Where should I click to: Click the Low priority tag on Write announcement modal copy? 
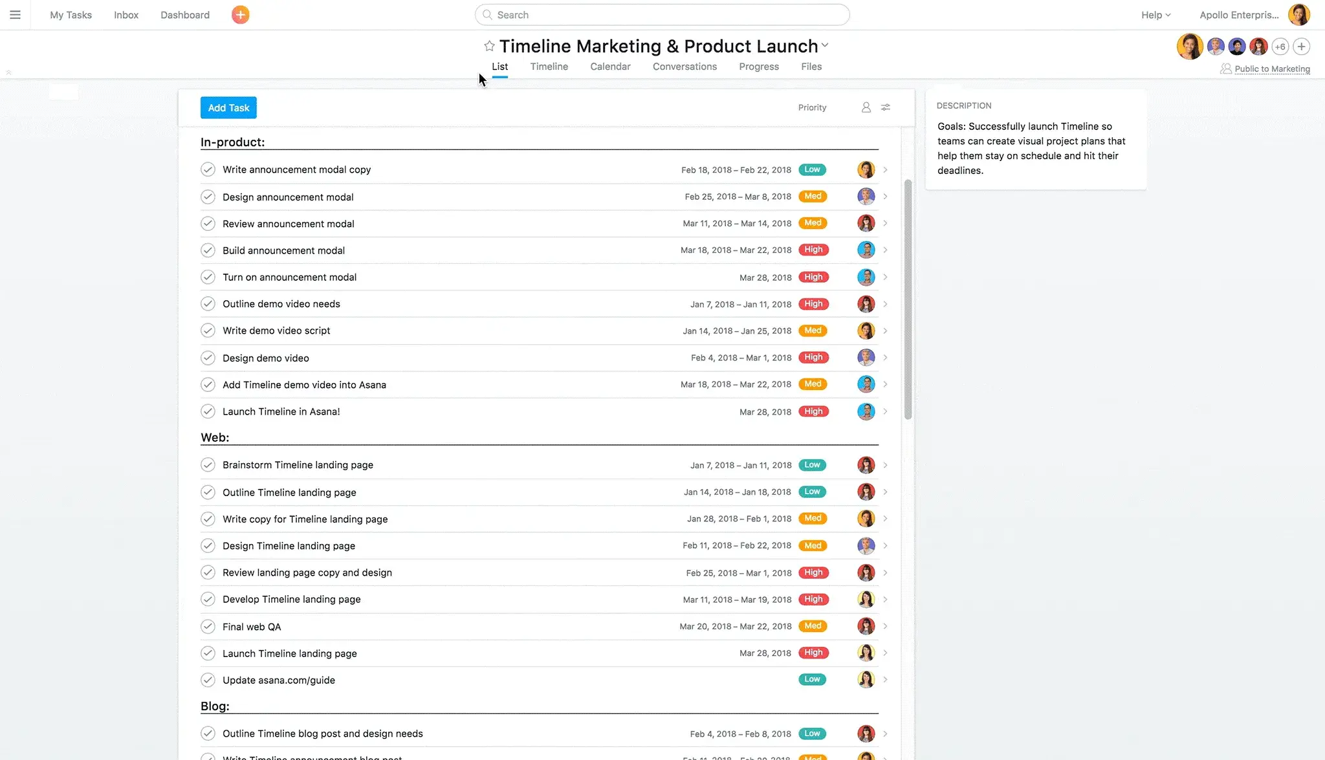pyautogui.click(x=812, y=169)
